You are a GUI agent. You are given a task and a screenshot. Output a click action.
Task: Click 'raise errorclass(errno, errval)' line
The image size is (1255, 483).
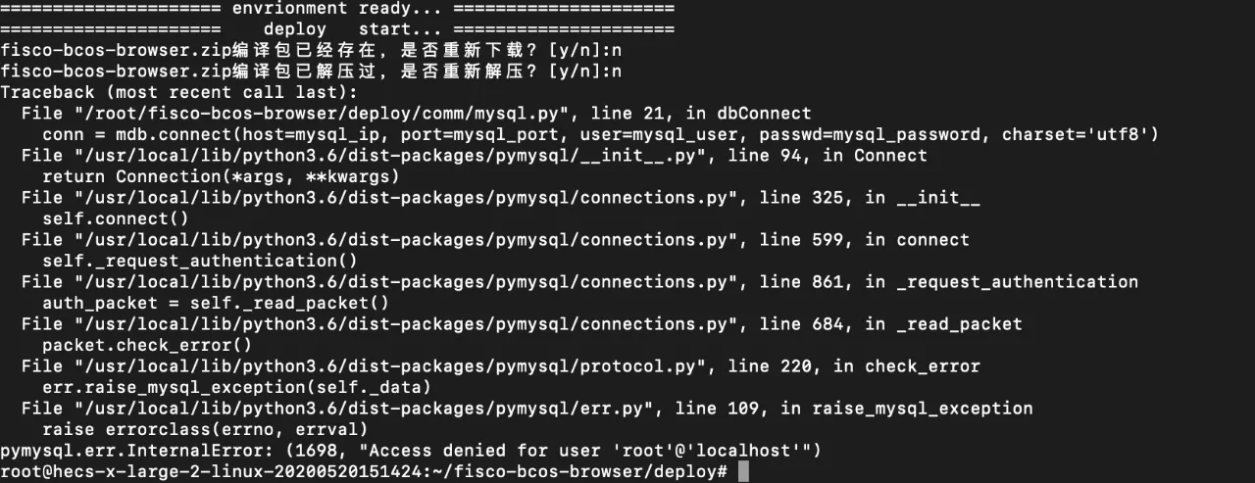[x=205, y=429]
